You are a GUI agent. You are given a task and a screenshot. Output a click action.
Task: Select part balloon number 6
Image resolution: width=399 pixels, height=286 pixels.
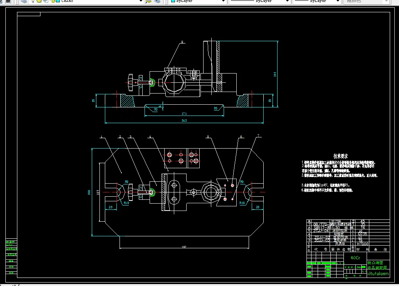coord(241,137)
